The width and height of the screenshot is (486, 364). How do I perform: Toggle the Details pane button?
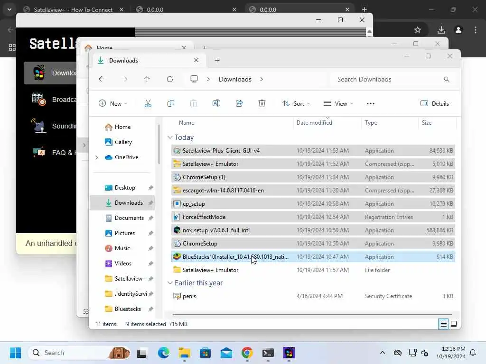tap(435, 103)
